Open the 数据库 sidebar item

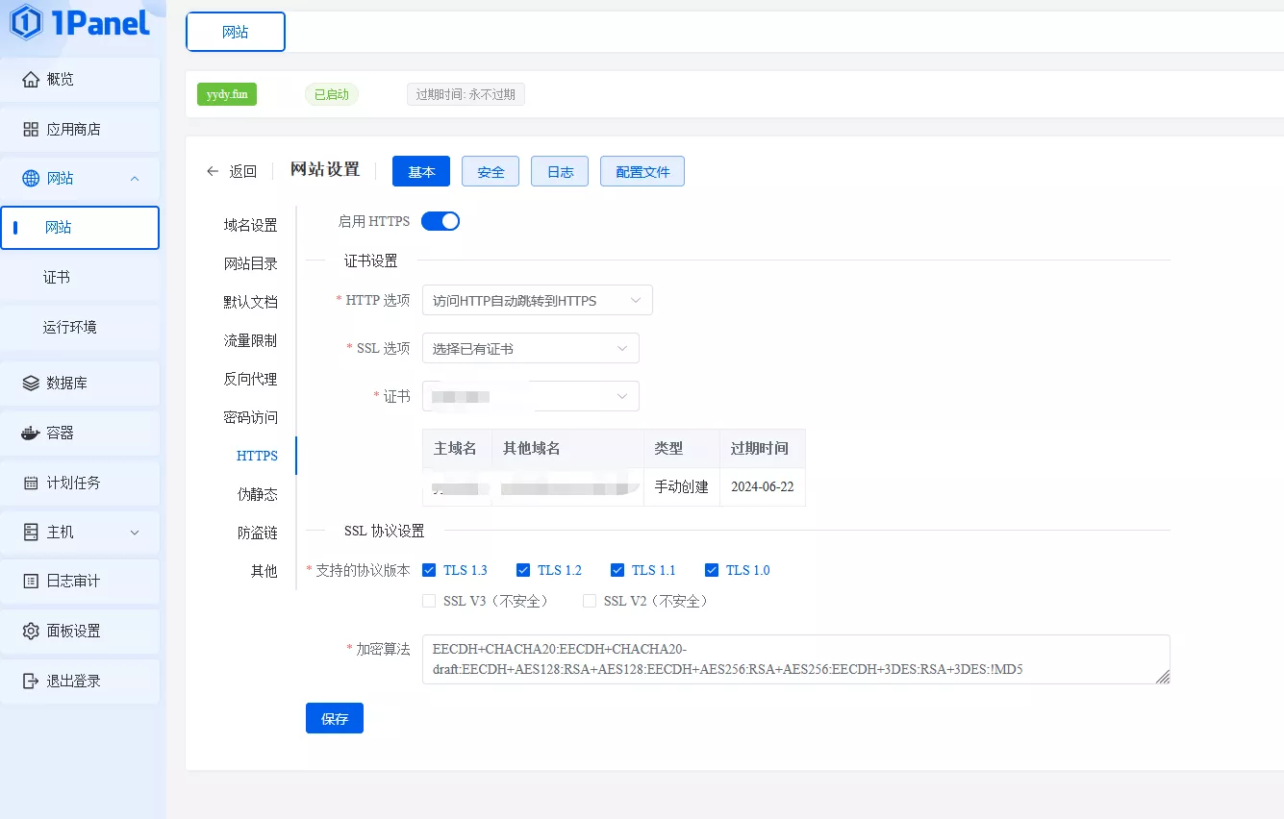click(80, 383)
